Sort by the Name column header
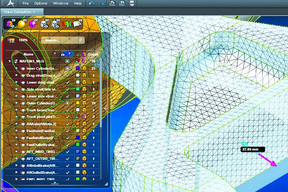This screenshot has height=192, width=288. [28, 54]
